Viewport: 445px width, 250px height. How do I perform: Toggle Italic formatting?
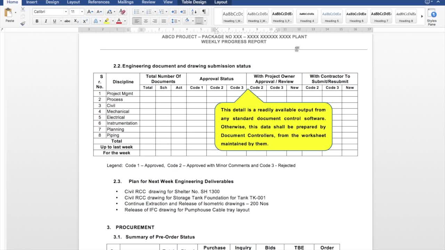tap(46, 21)
